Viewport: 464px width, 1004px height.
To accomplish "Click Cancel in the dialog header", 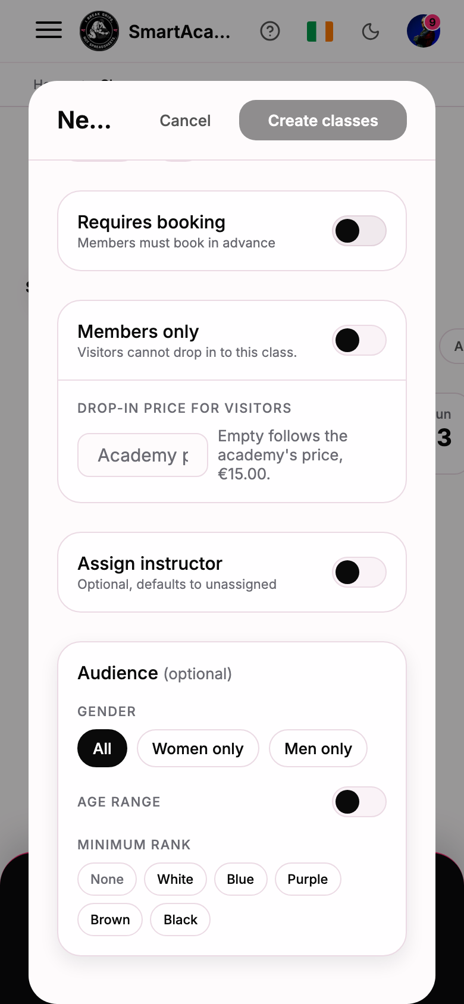I will point(185,121).
